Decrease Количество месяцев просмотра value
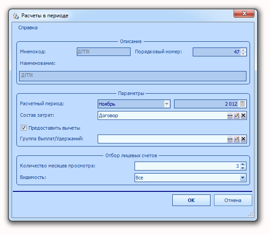Viewport: 270px width, 234px height. pos(243,168)
